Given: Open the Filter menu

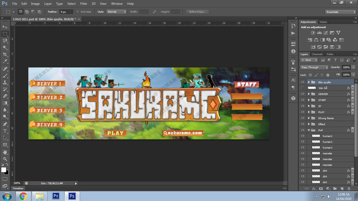Looking at the screenshot, I should tap(84, 4).
